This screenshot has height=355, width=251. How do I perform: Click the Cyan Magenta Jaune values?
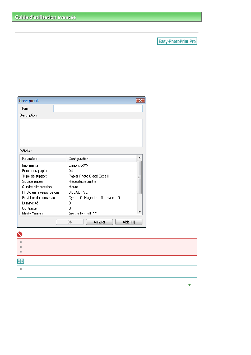(x=94, y=198)
